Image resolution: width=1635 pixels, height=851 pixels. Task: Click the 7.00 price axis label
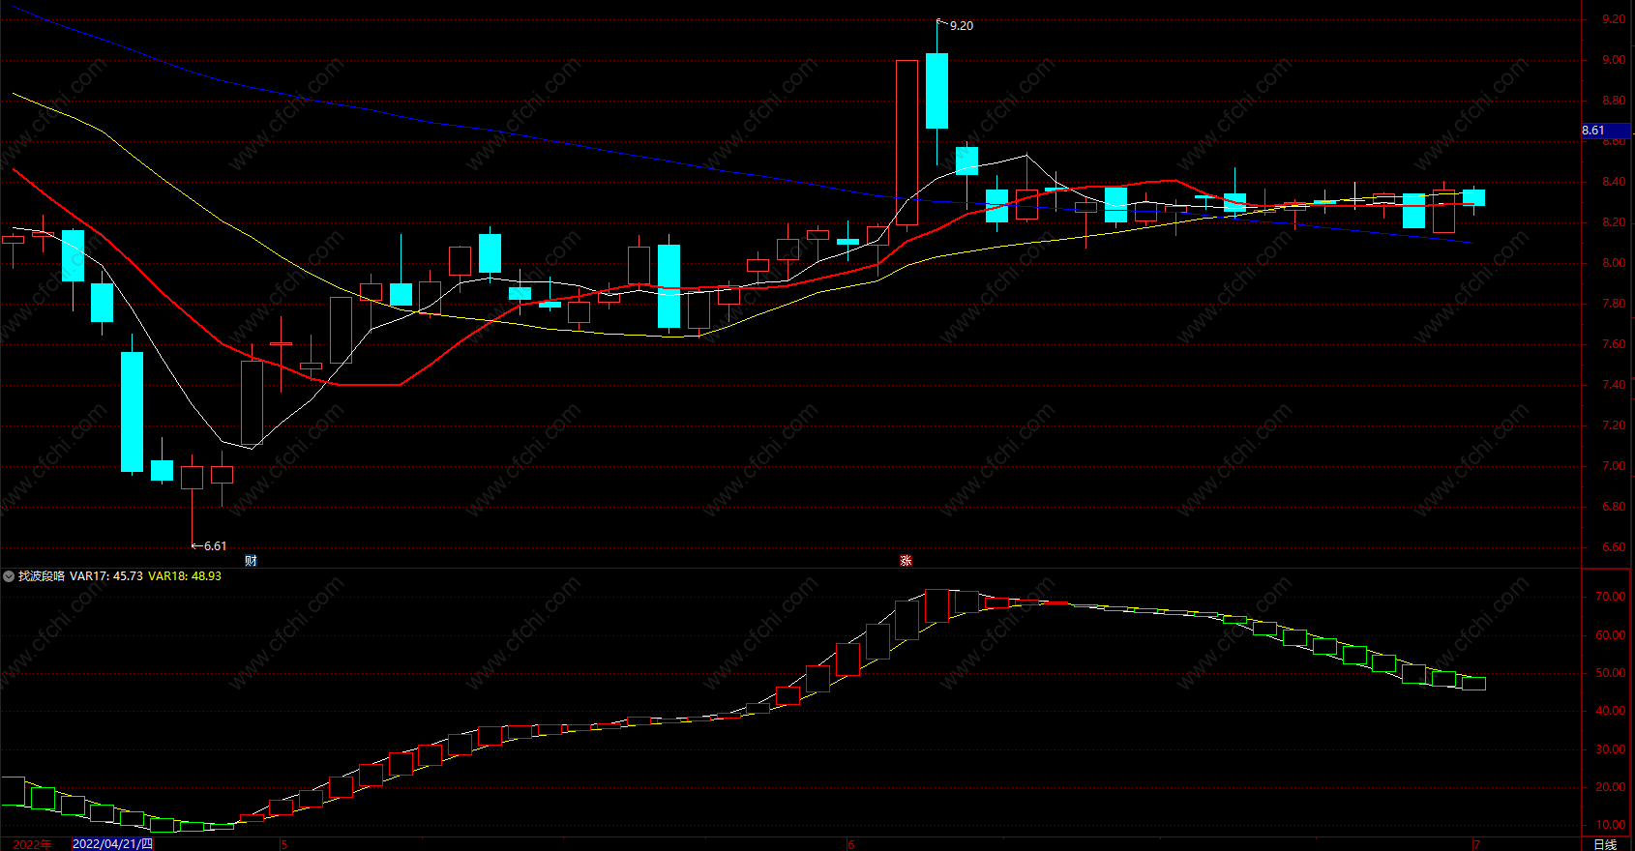[x=1614, y=466]
